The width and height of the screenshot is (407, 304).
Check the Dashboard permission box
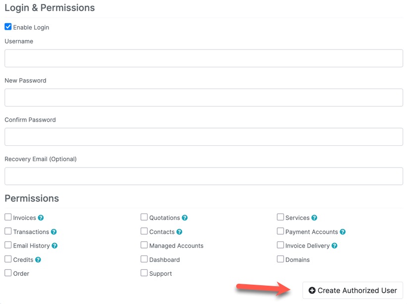point(144,259)
